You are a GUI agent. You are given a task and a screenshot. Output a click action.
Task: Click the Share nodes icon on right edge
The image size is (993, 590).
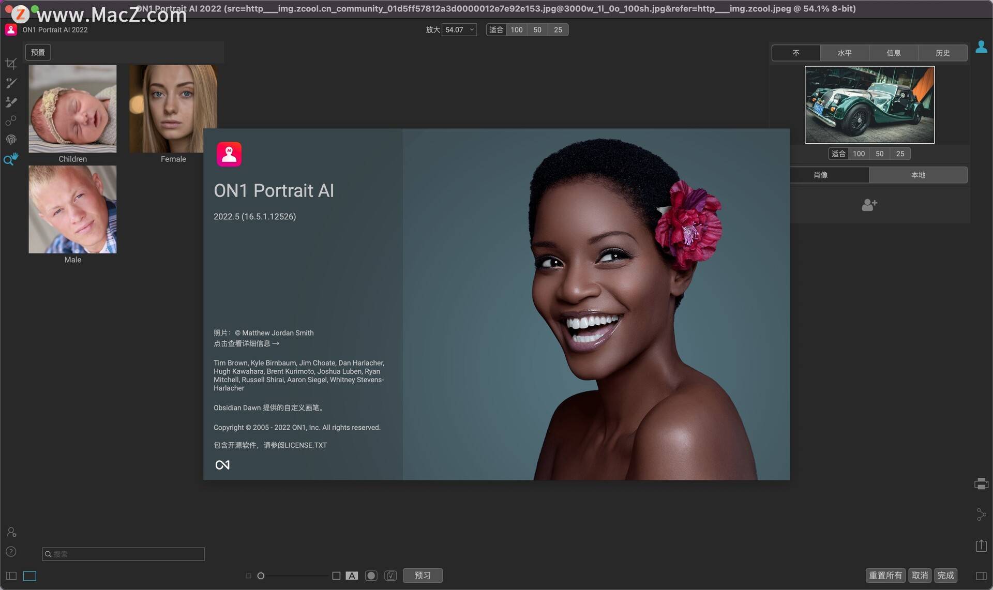(981, 514)
